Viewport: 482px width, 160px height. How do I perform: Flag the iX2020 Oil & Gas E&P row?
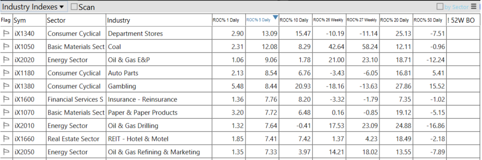pos(6,60)
